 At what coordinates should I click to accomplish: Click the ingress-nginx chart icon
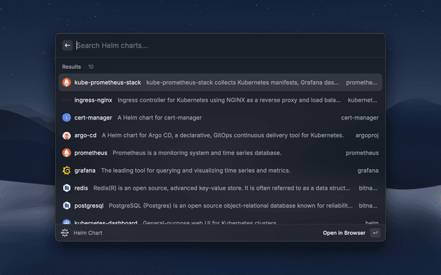(67, 100)
